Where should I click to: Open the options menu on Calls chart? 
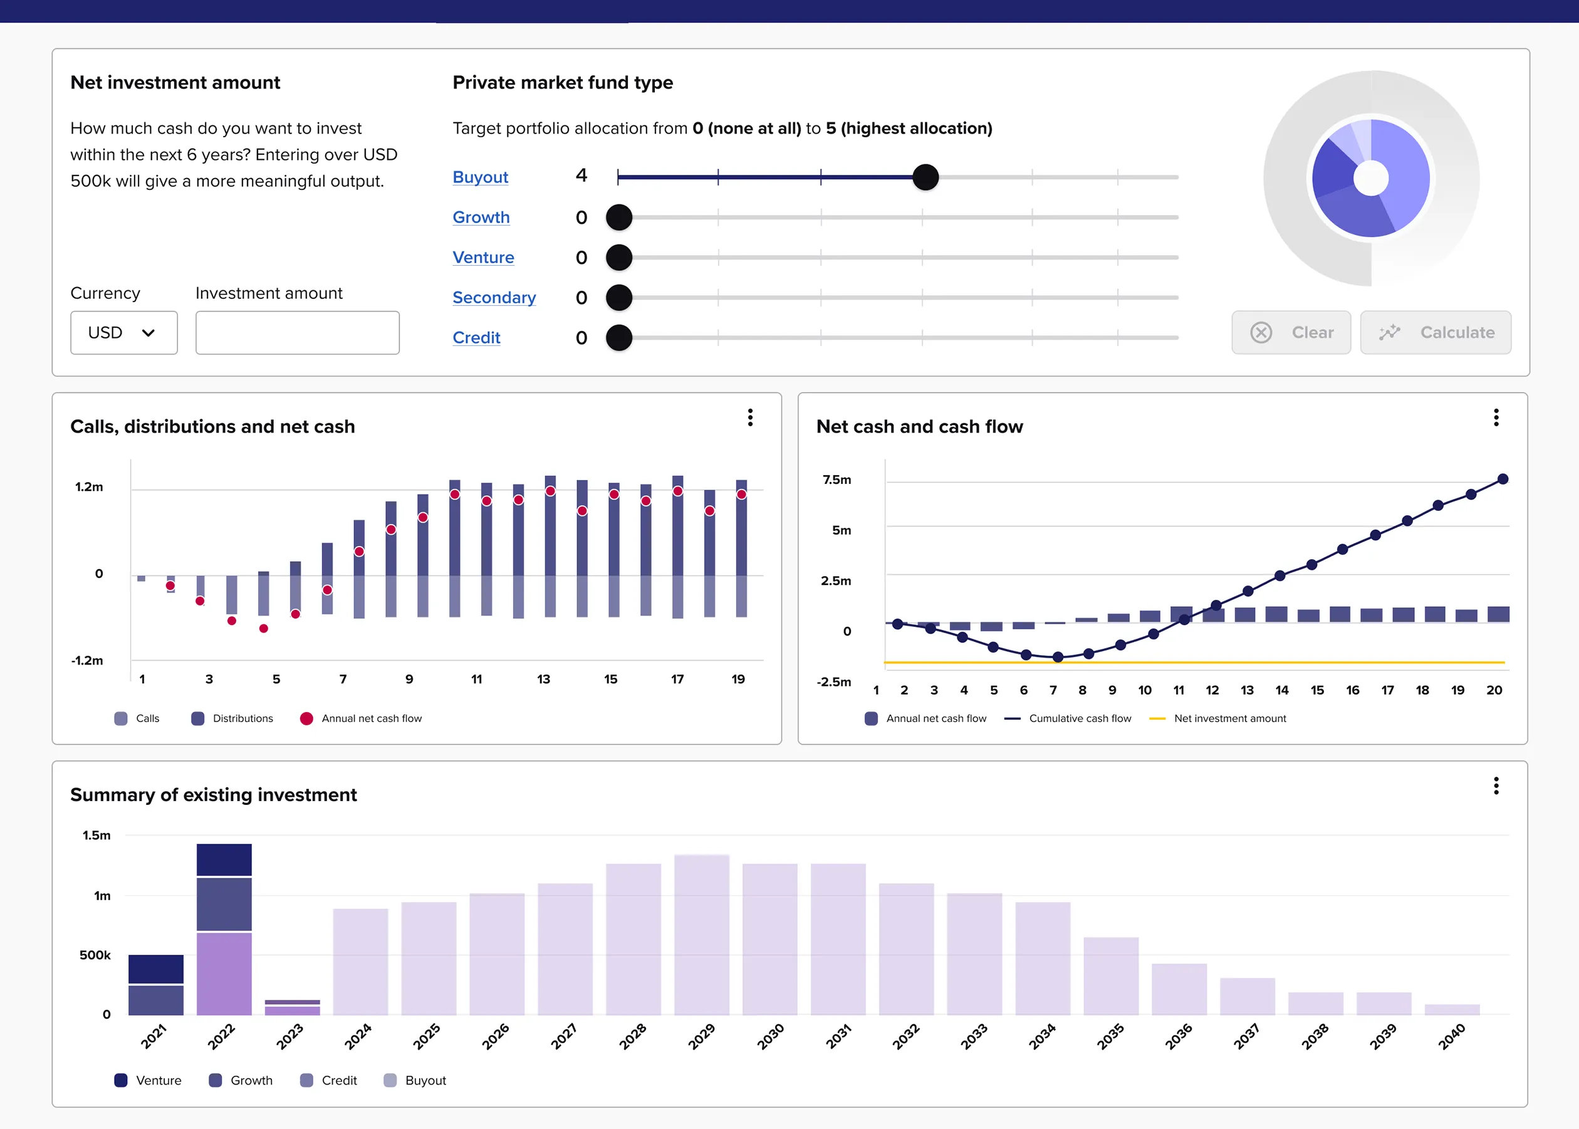pyautogui.click(x=750, y=417)
